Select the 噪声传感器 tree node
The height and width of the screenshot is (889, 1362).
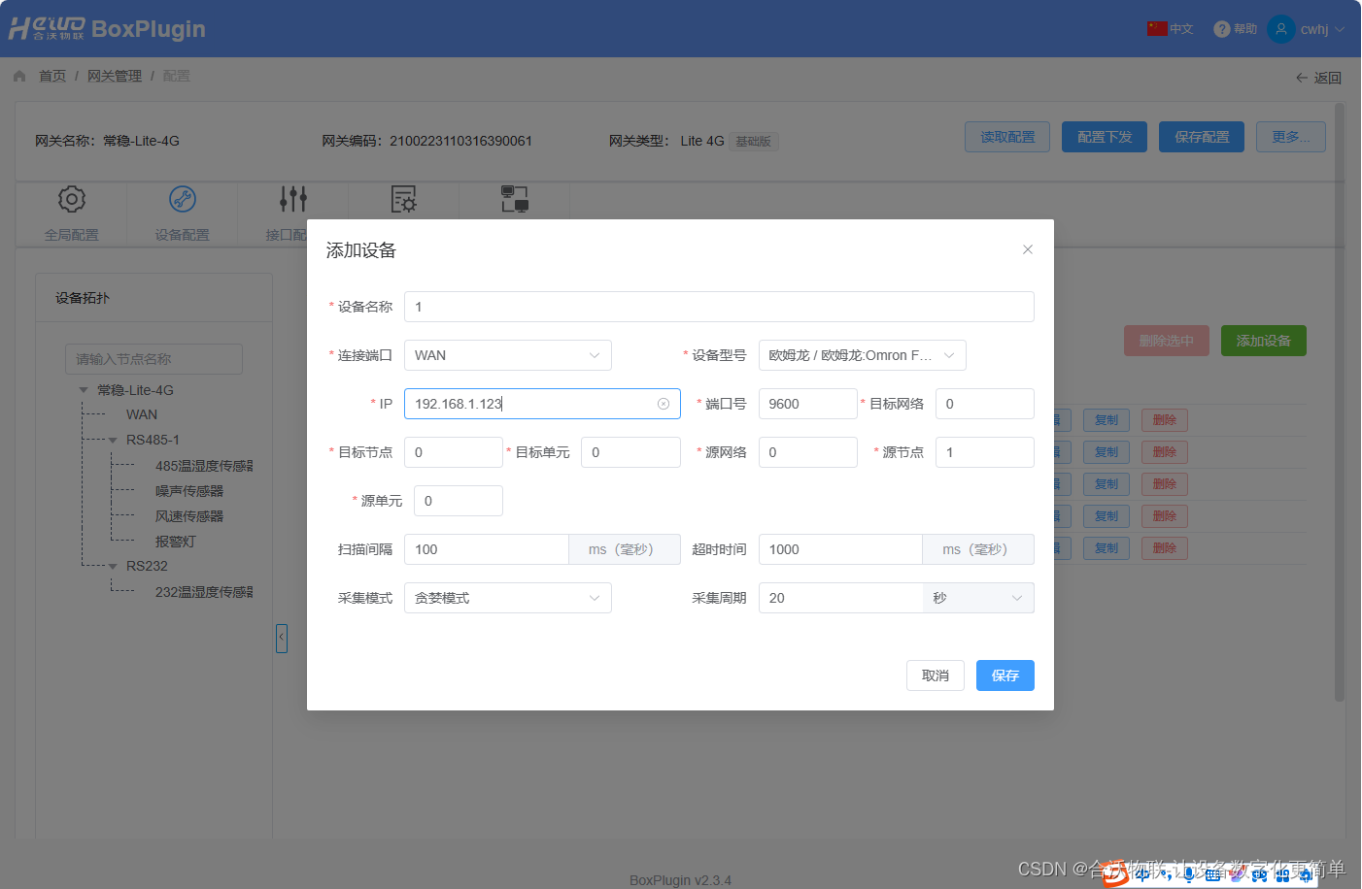click(x=189, y=491)
